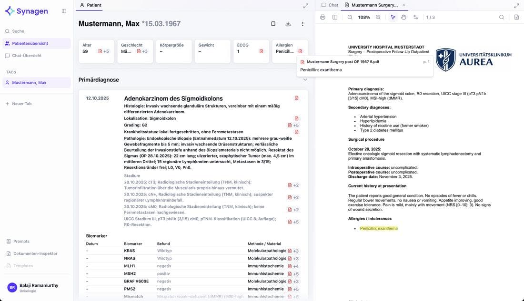Open source document for ECOG card
Screen dimensions: 524x301
(262, 51)
